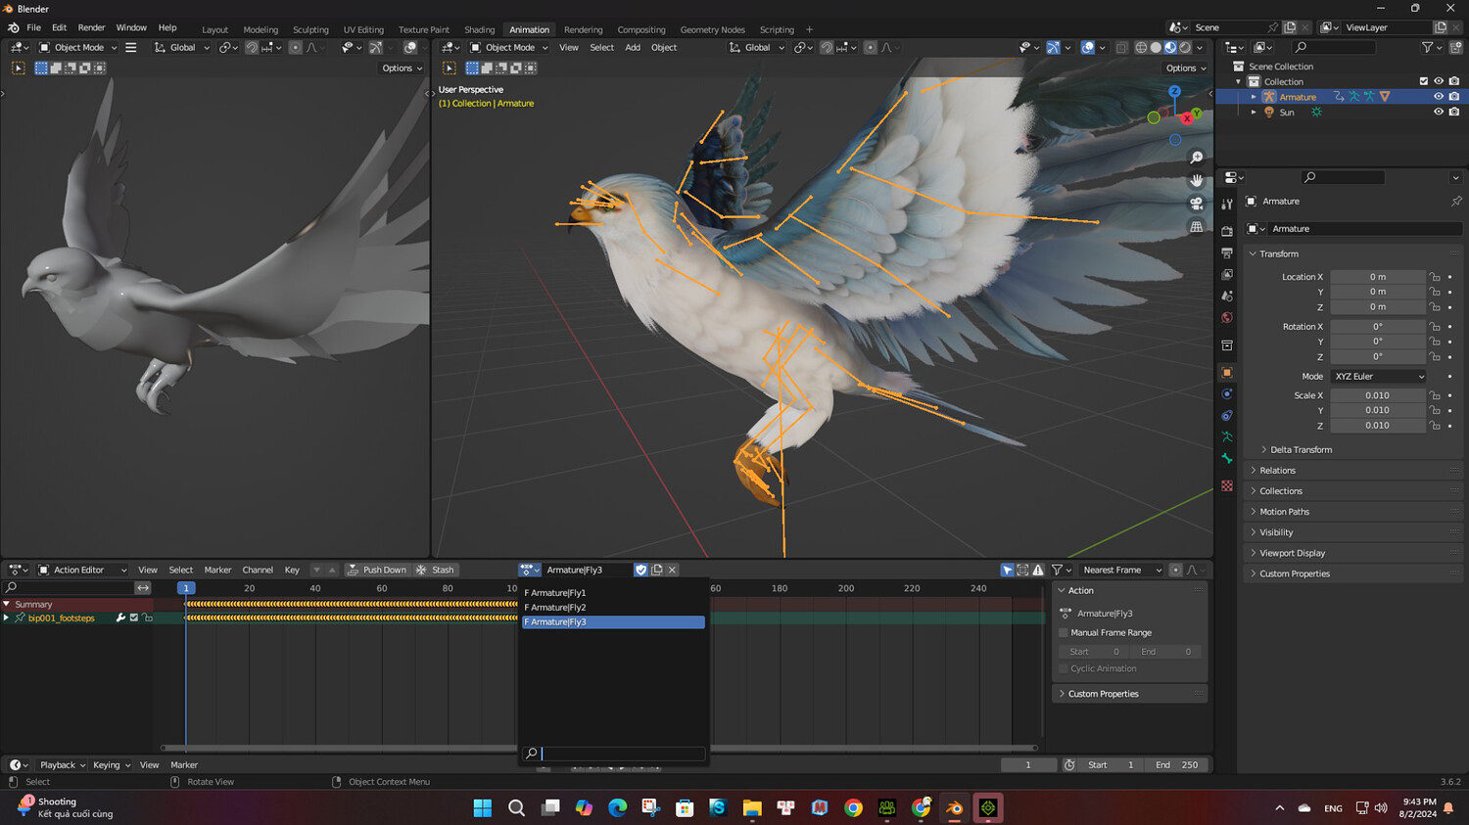Switch to the Shading workspace tab

point(479,29)
